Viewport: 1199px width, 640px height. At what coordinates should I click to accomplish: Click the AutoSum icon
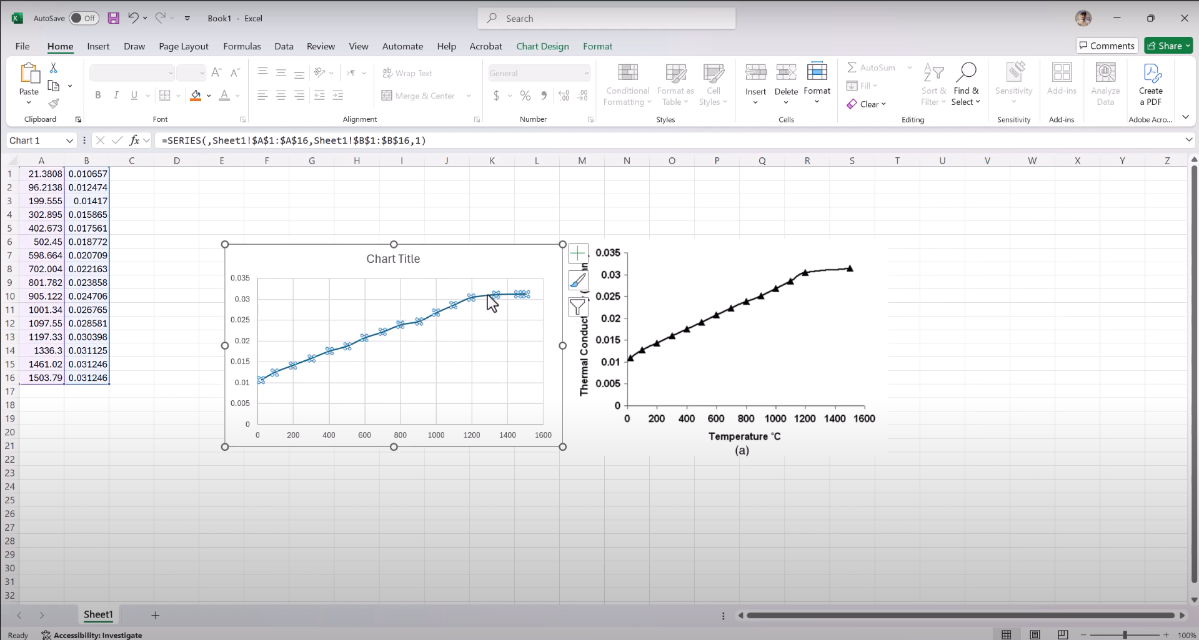pos(853,67)
